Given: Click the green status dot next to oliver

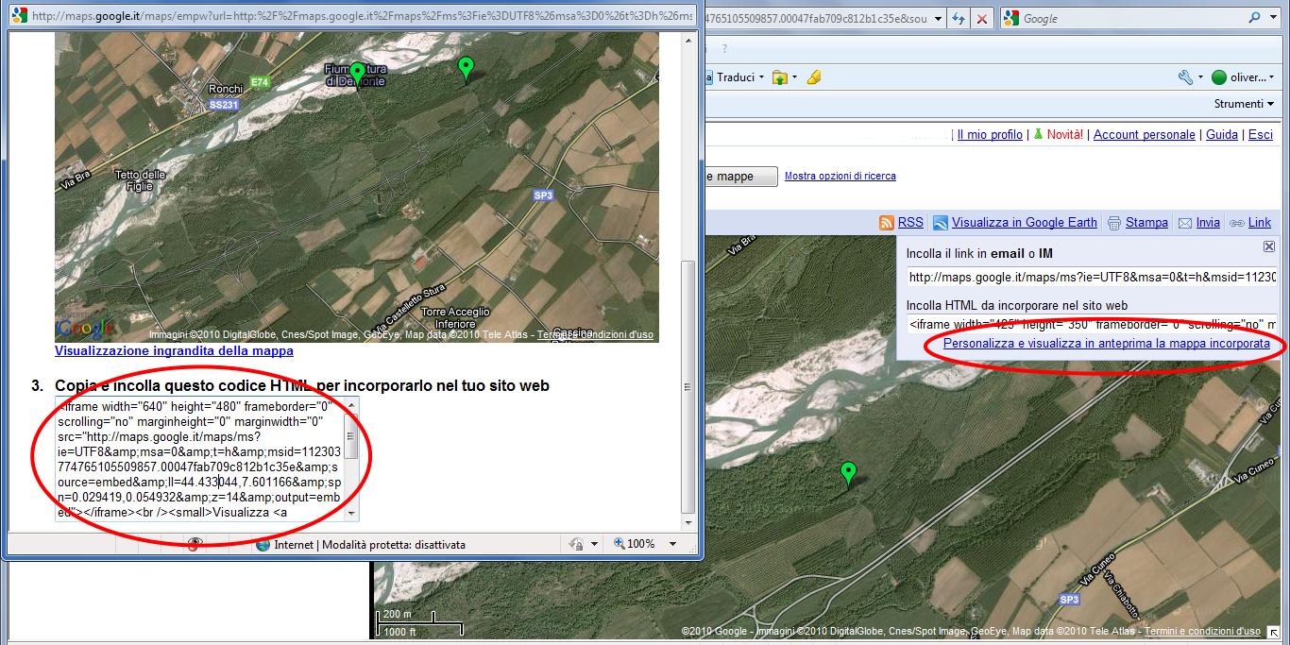Looking at the screenshot, I should pos(1219,77).
